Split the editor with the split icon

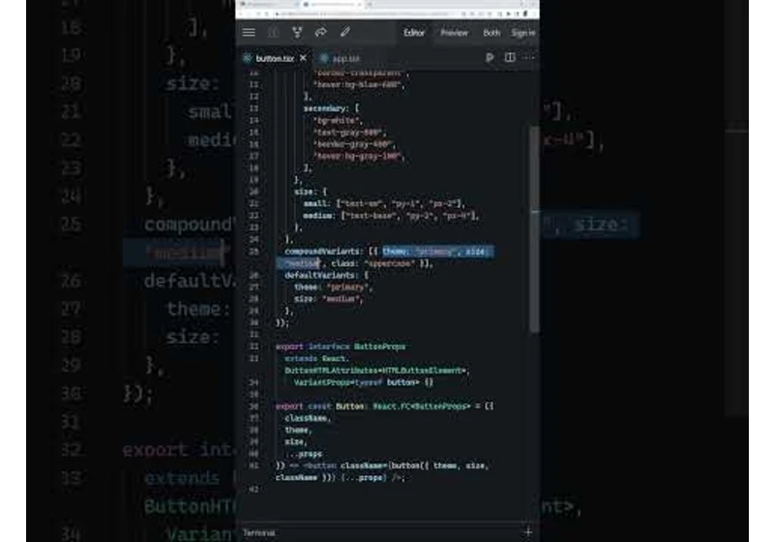[x=510, y=58]
